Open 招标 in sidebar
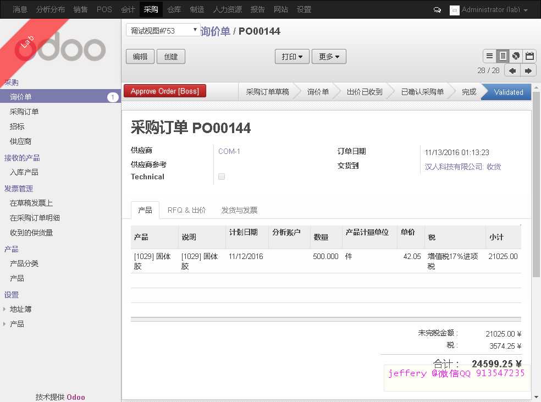Screen dimensions: 541x402 click(x=17, y=126)
